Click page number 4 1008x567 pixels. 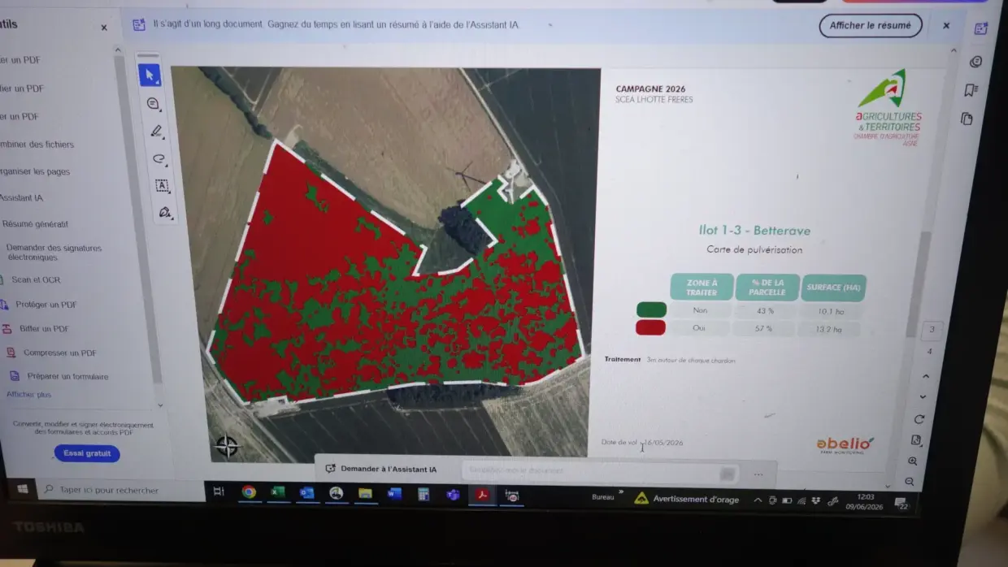[929, 352]
